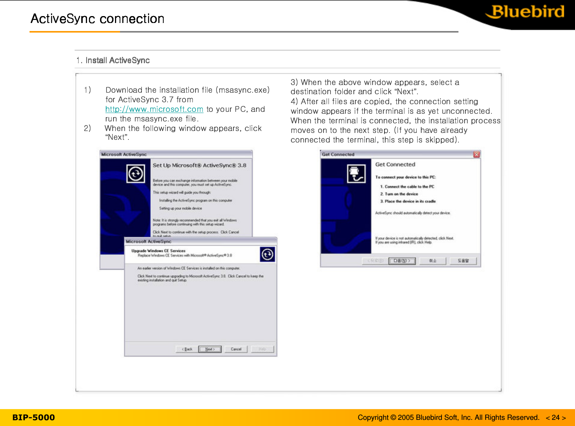This screenshot has height=426, width=575.
Task: Close the Get Connected window
Action: [x=476, y=154]
